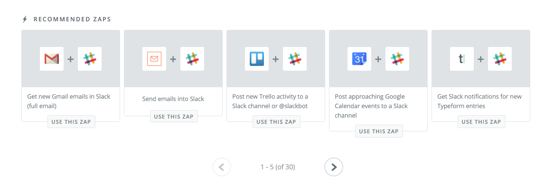554x184 pixels.
Task: Click Slack icon in email zap card
Action: click(x=192, y=59)
